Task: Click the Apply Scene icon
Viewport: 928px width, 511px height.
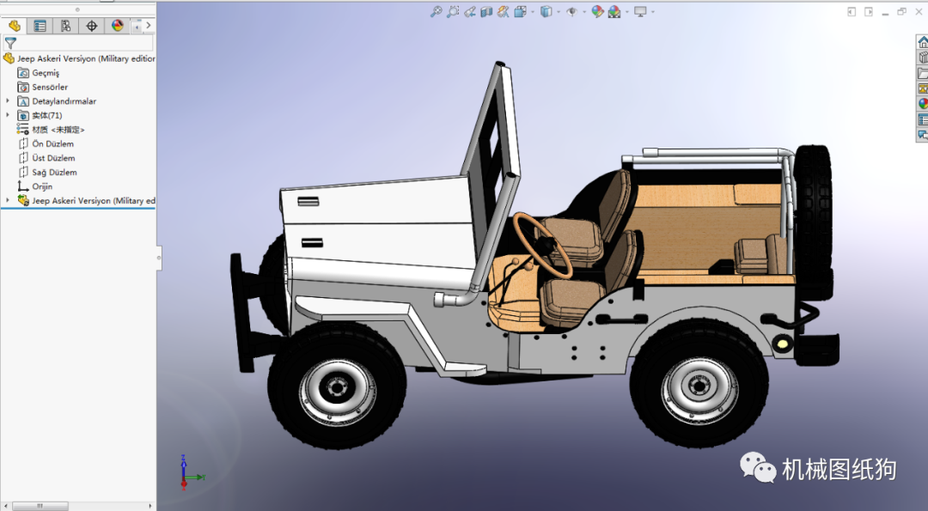Action: click(614, 12)
